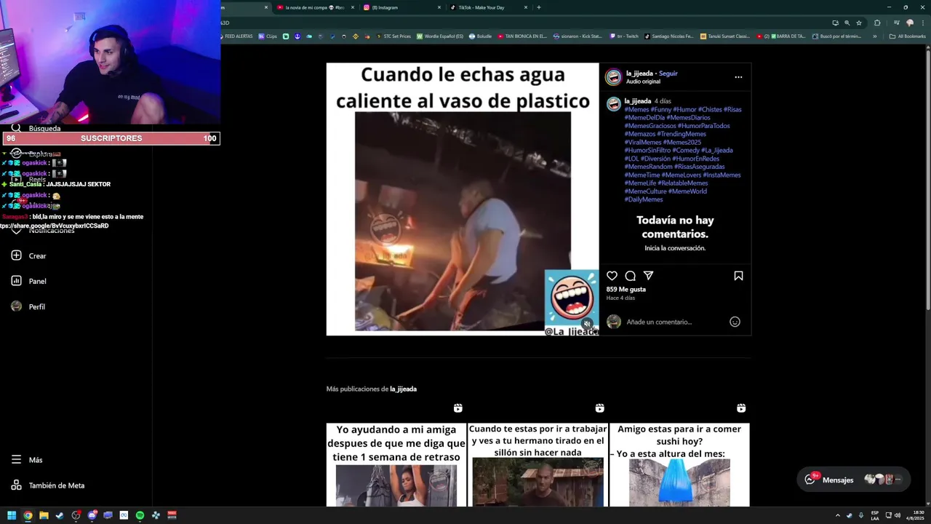
Task: Open the volume control in system tray
Action: (897, 515)
